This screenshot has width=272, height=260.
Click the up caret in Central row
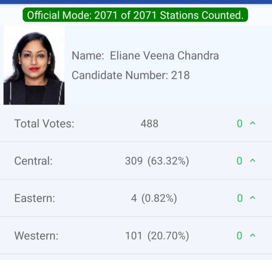click(253, 160)
